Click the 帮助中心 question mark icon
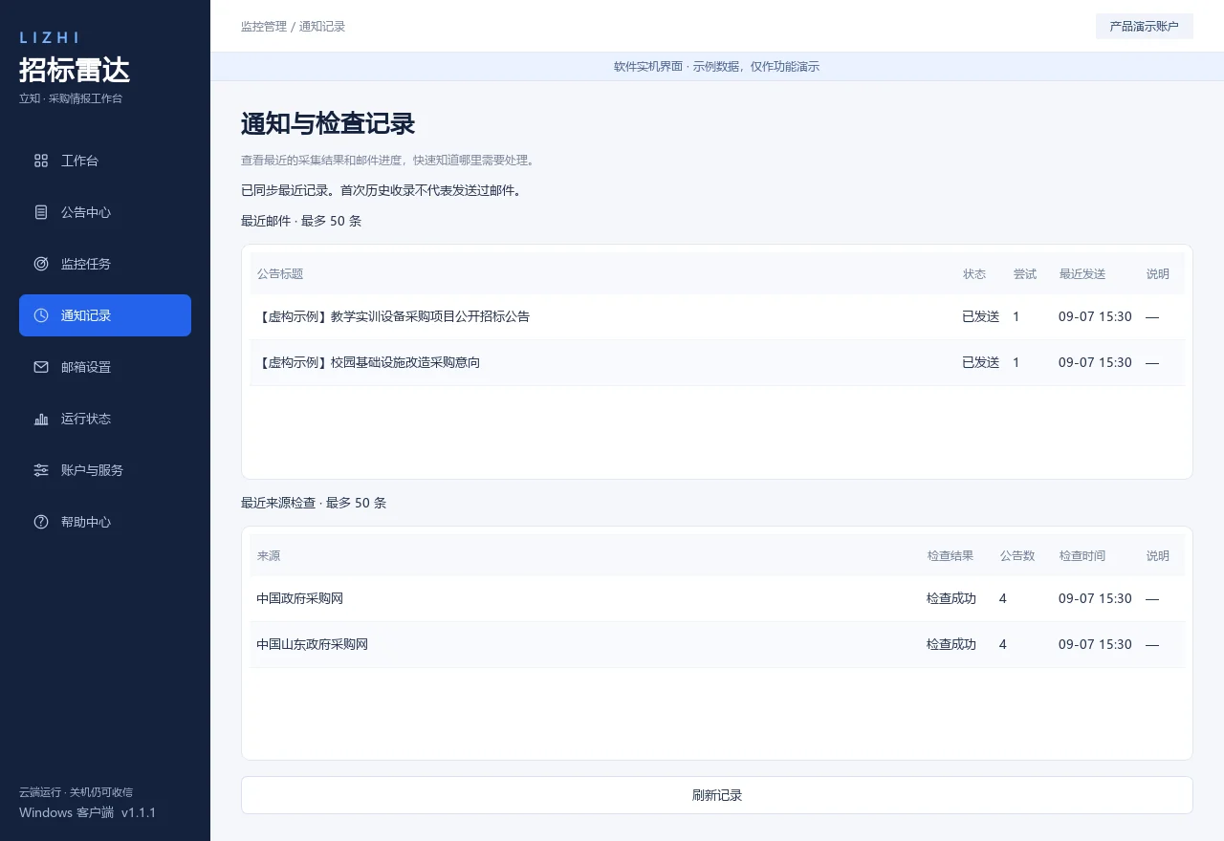Viewport: 1224px width, 841px height. point(41,522)
